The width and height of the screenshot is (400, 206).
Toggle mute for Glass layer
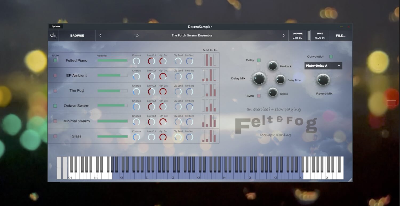(55, 136)
